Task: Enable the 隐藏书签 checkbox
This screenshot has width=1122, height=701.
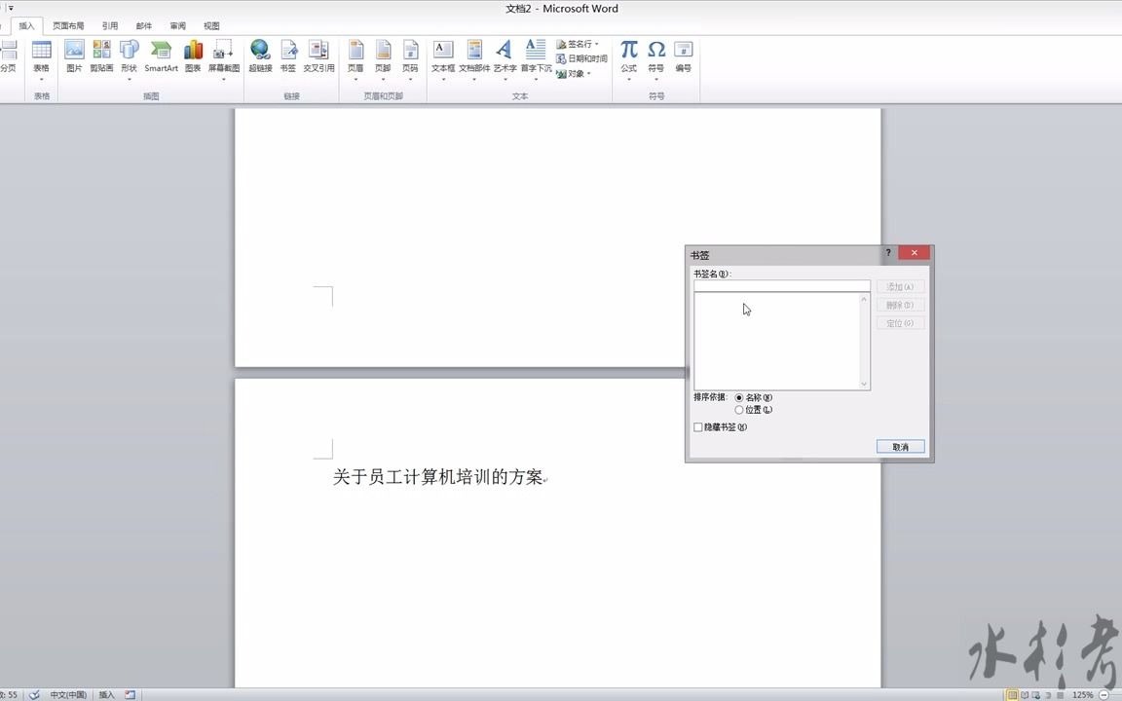Action: (x=697, y=426)
